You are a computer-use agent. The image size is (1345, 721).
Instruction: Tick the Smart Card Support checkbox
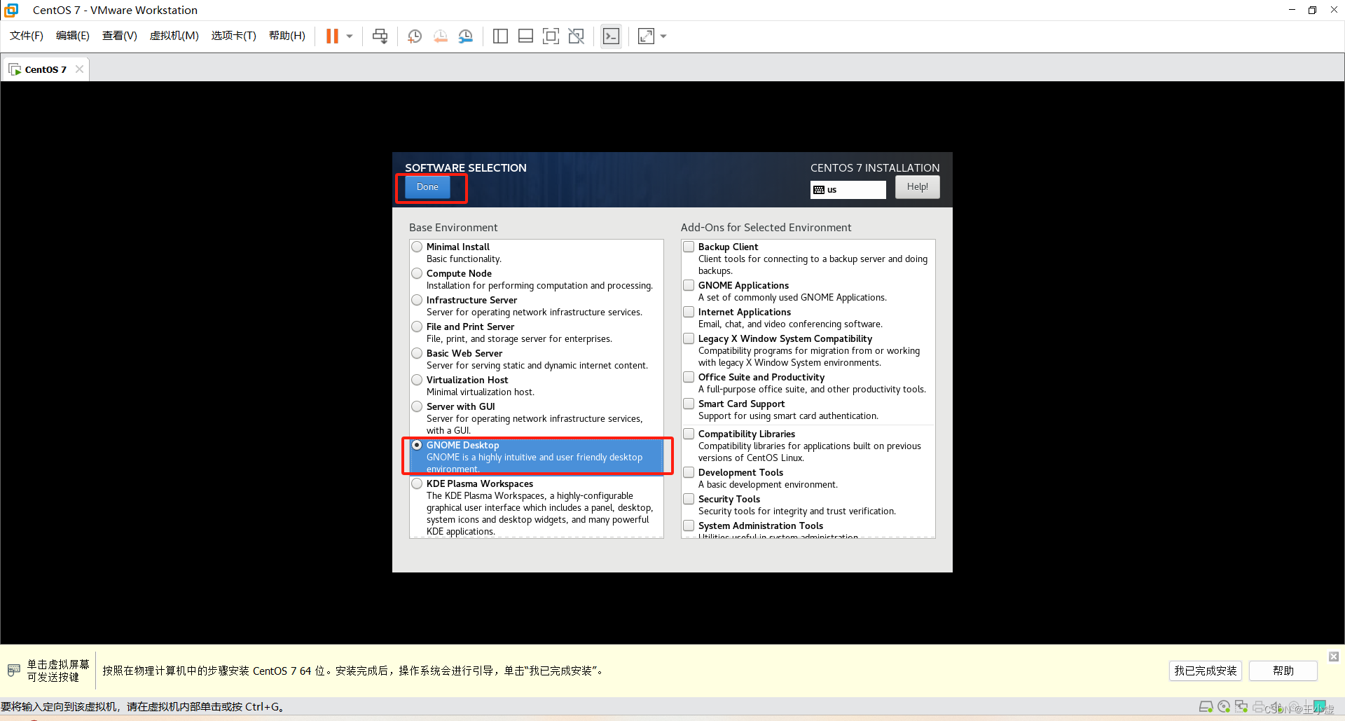[689, 404]
